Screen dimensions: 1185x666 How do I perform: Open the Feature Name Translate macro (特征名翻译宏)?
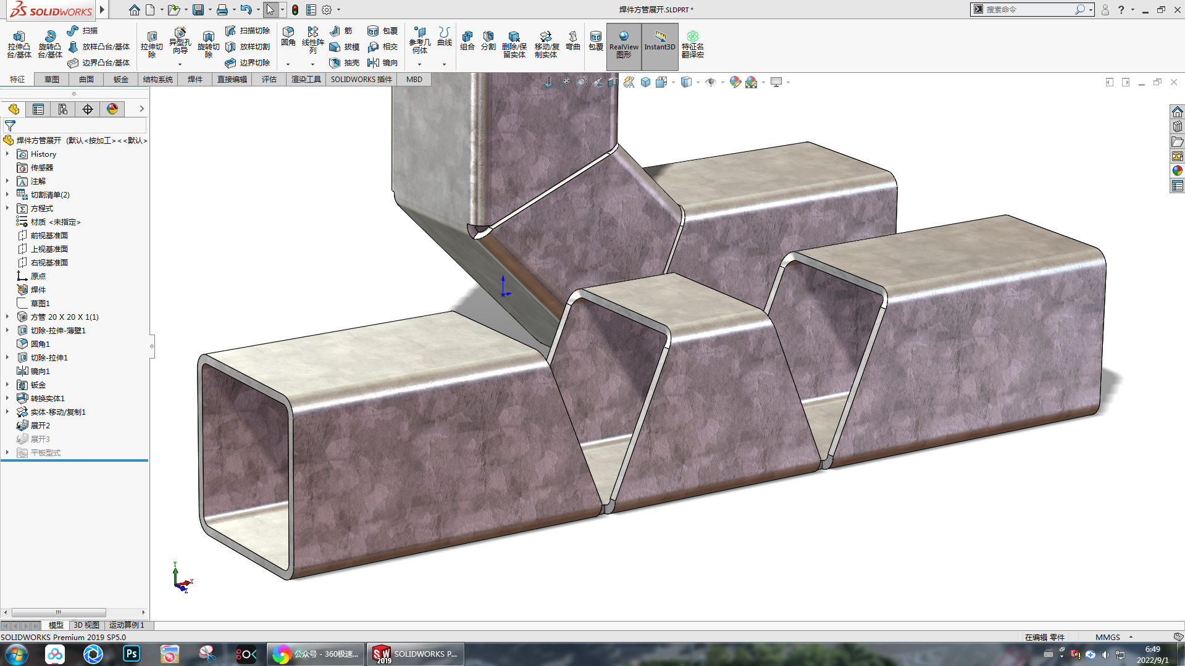(x=693, y=44)
